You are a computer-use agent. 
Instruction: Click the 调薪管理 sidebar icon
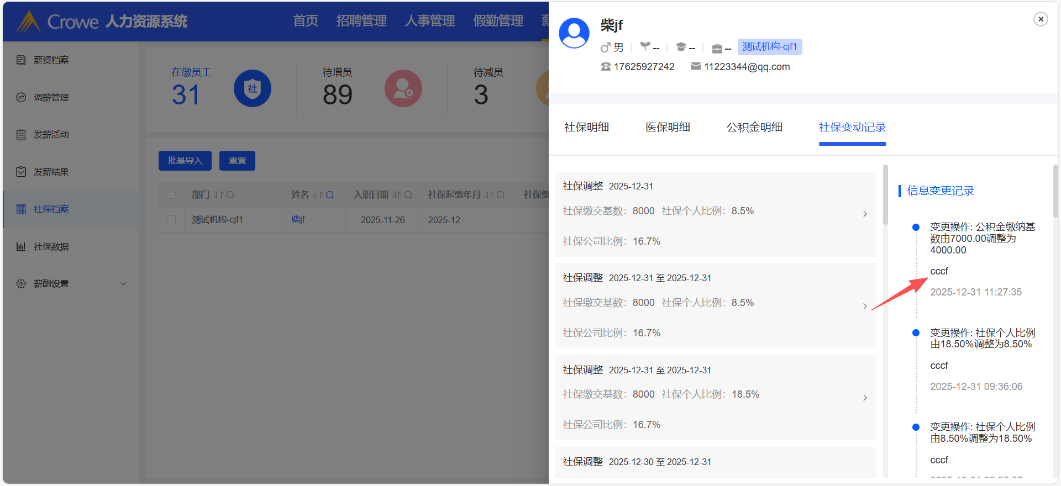[21, 97]
